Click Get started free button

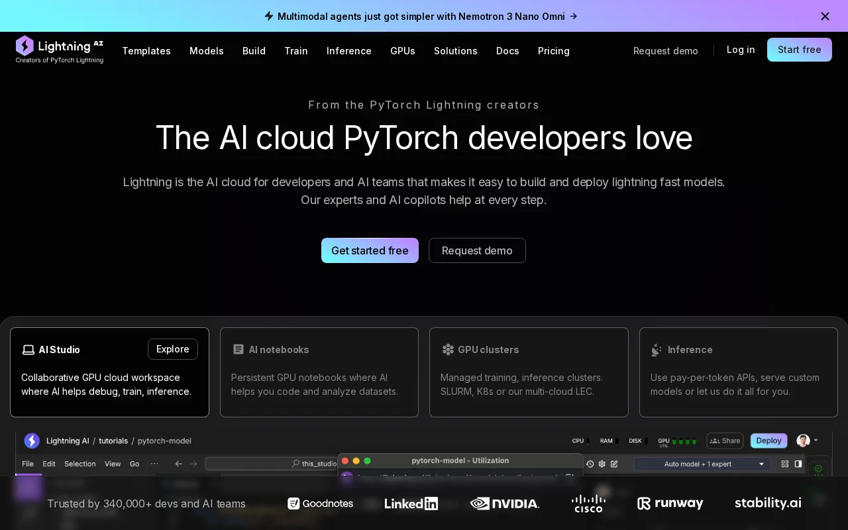pos(370,250)
